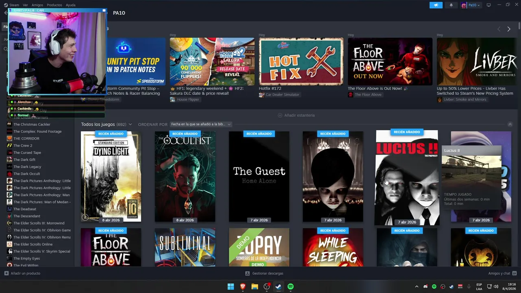Open the House Flipper news banner

(212, 61)
